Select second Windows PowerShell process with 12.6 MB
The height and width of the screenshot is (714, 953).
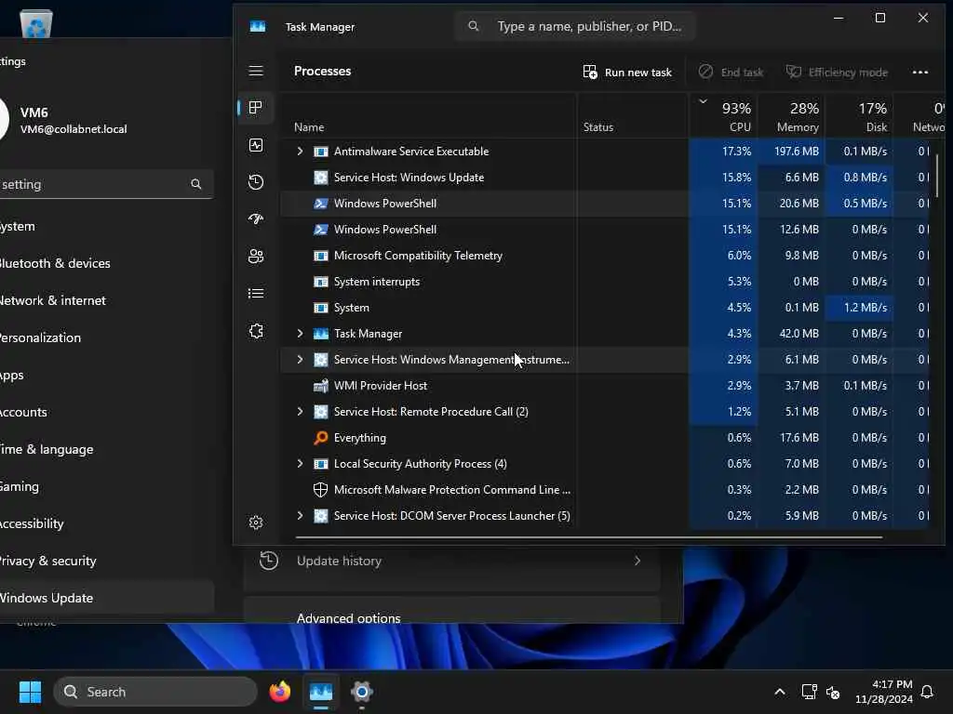(x=605, y=230)
